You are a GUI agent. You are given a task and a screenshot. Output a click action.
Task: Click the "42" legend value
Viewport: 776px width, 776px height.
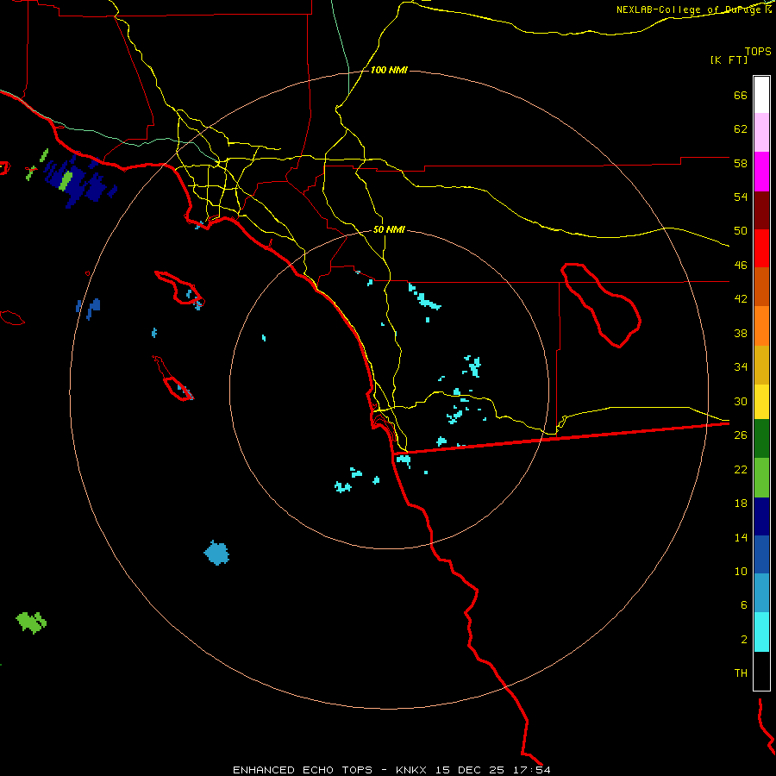pyautogui.click(x=741, y=299)
